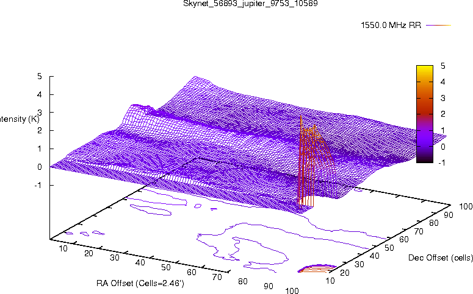Select Dec Offset axis tick 10
473x294 pixels.
[x=330, y=281]
